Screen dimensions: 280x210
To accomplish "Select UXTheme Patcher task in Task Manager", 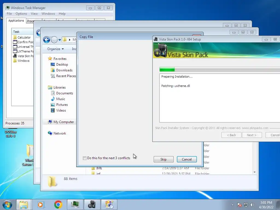I will 23,51.
